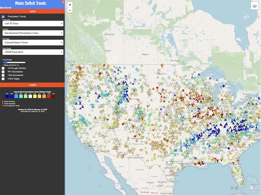Image resolution: width=261 pixels, height=195 pixels.
Task: Click the No Change/No Trend legend diamond
Action: point(2,106)
